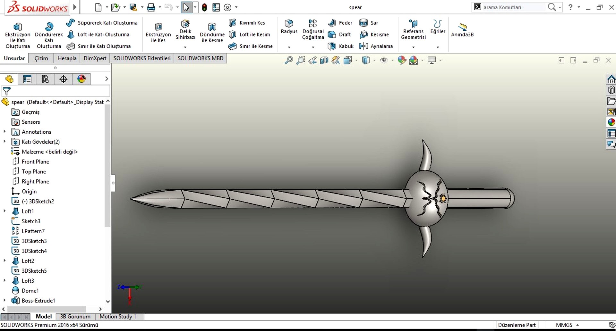
Task: Click inside the arama Komutları search field
Action: pyautogui.click(x=510, y=7)
